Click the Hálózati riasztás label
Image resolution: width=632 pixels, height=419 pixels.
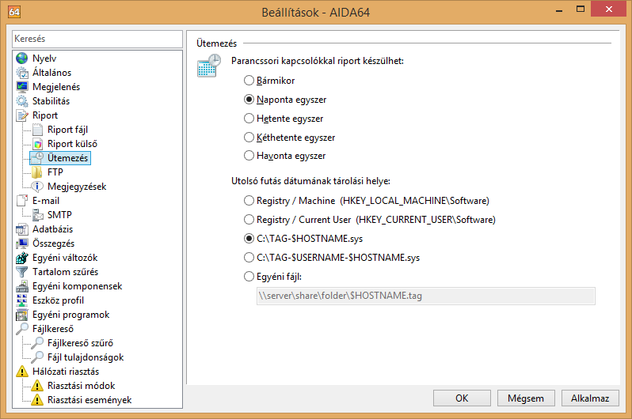coord(66,372)
